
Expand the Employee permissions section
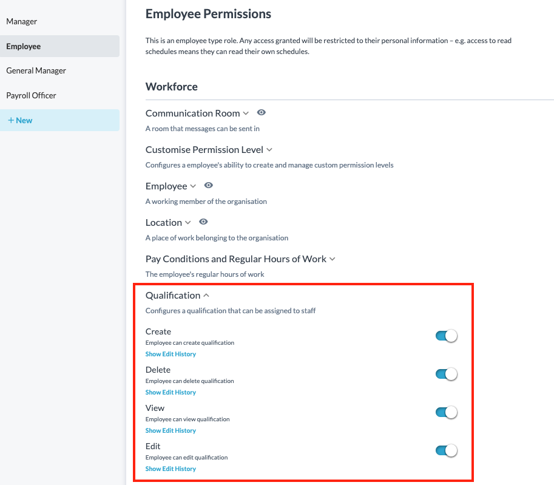pyautogui.click(x=193, y=186)
